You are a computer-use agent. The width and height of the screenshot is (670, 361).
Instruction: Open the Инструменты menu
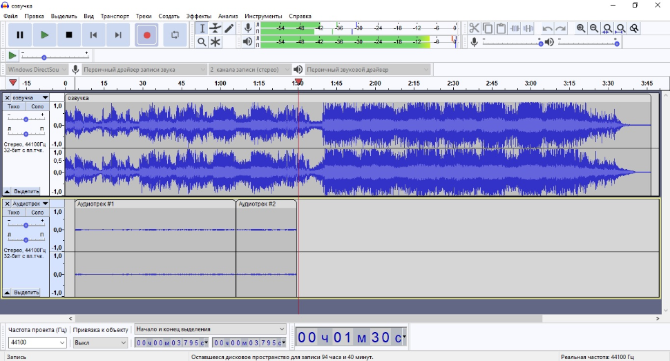tap(263, 16)
